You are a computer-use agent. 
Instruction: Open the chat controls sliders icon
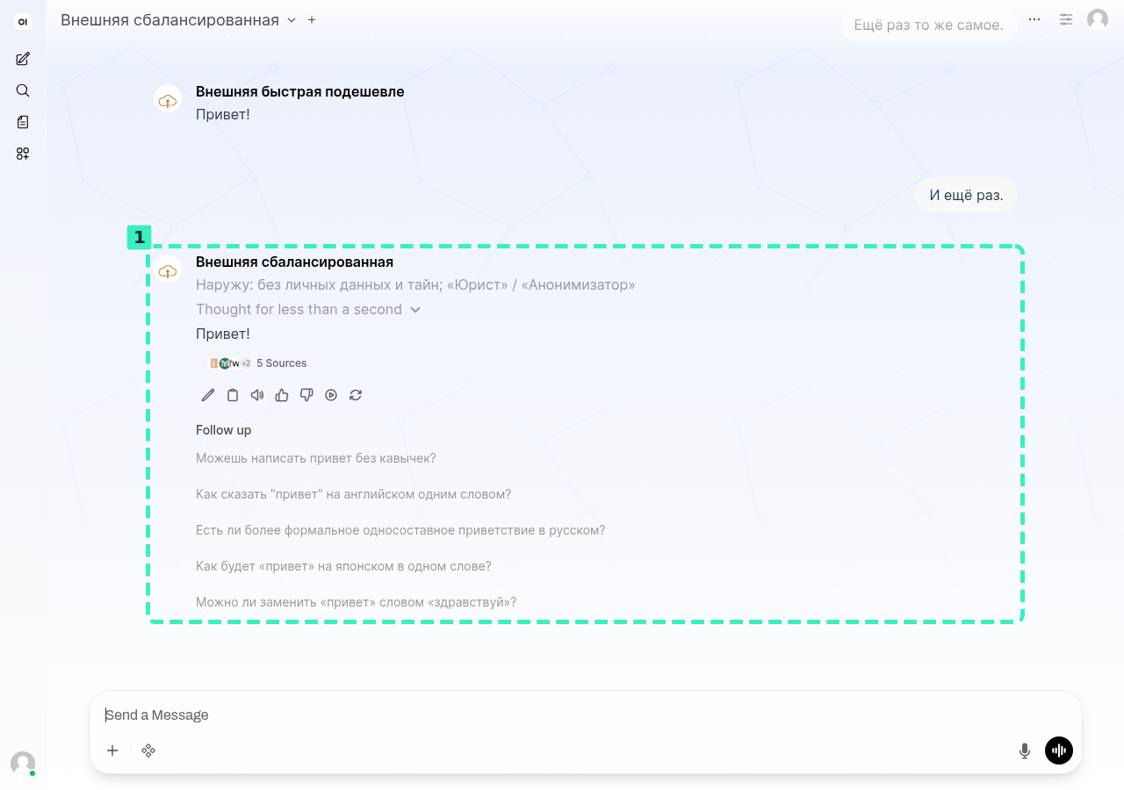(1066, 19)
